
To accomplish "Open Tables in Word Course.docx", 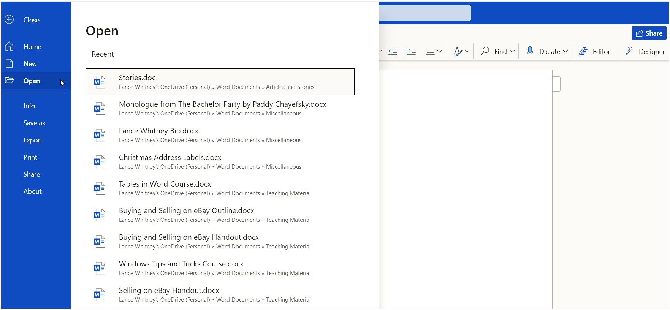I will (220, 188).
